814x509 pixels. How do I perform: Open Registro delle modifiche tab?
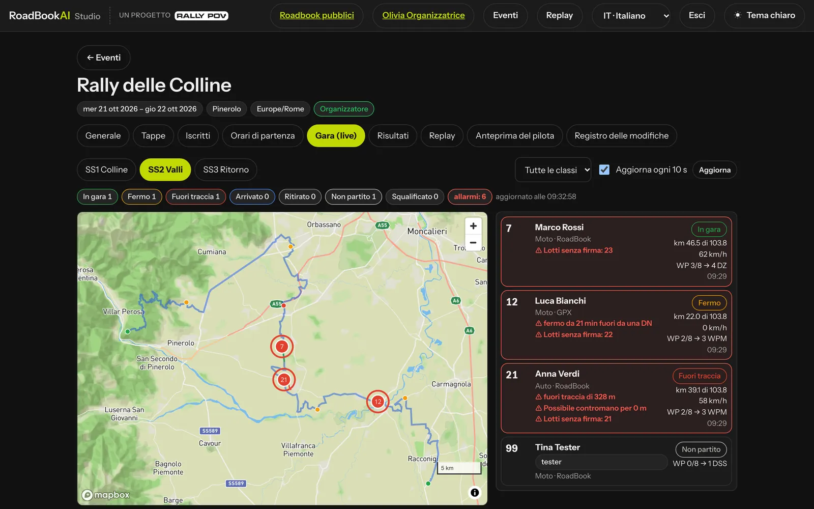pos(622,136)
